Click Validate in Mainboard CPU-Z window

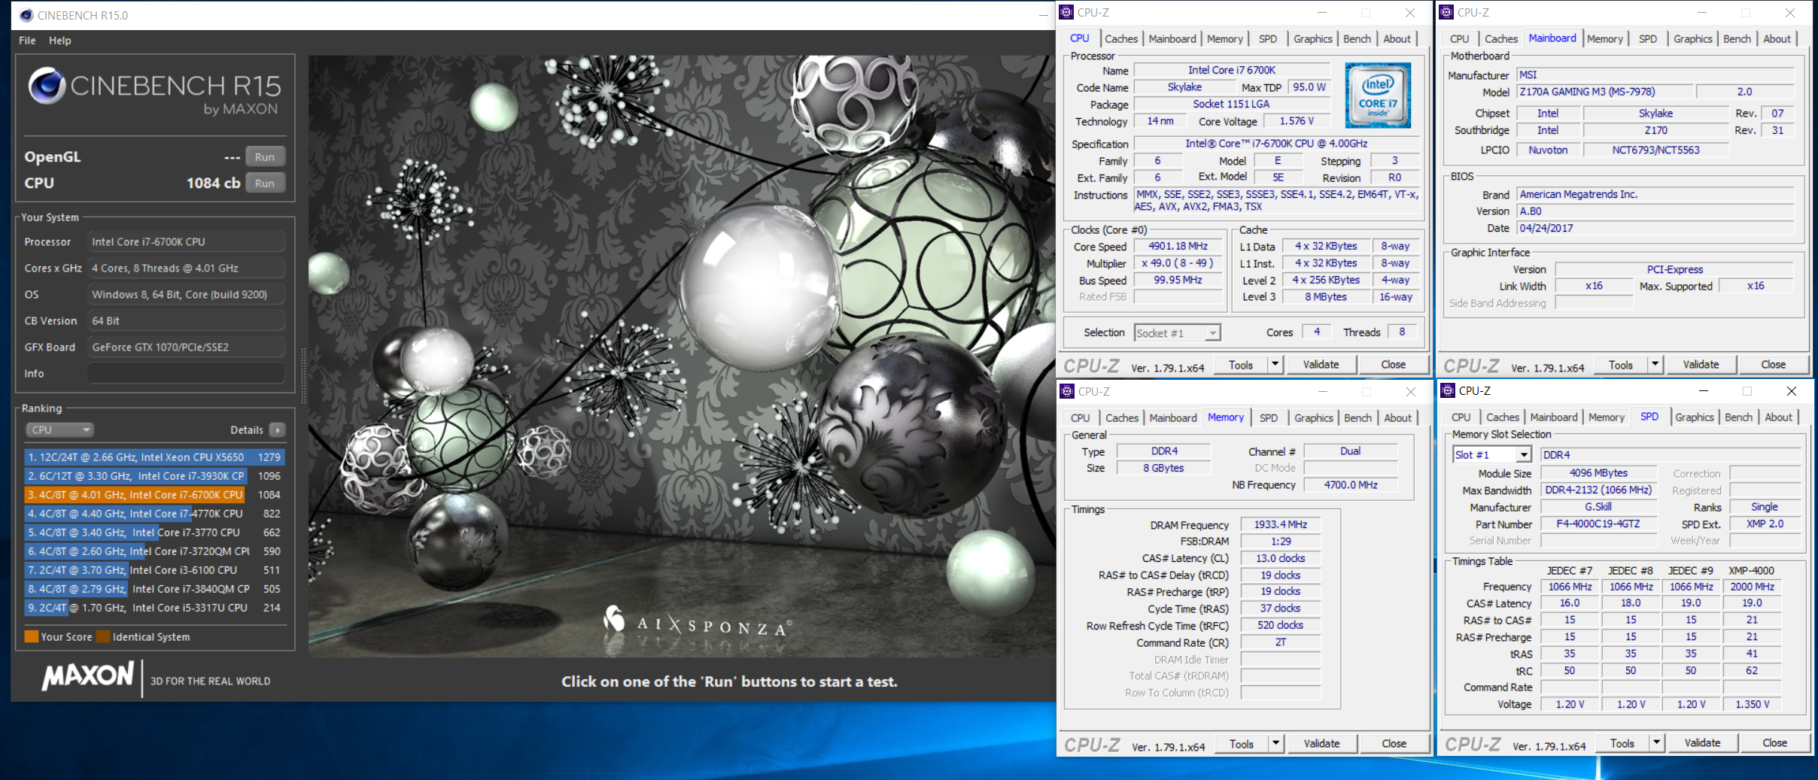(1701, 365)
